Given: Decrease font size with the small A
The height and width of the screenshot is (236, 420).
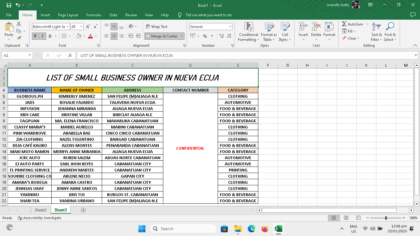Looking at the screenshot, I should click(96, 27).
